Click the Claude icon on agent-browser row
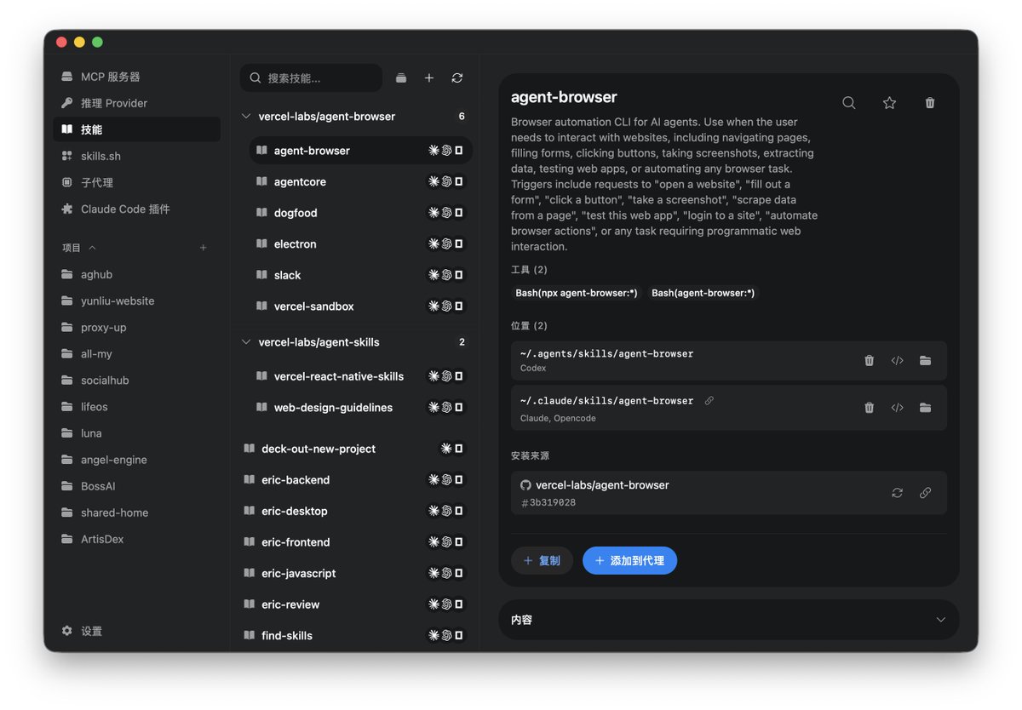This screenshot has height=710, width=1022. pos(433,150)
